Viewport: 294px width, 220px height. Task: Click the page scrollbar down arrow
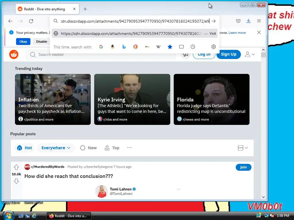pyautogui.click(x=263, y=197)
